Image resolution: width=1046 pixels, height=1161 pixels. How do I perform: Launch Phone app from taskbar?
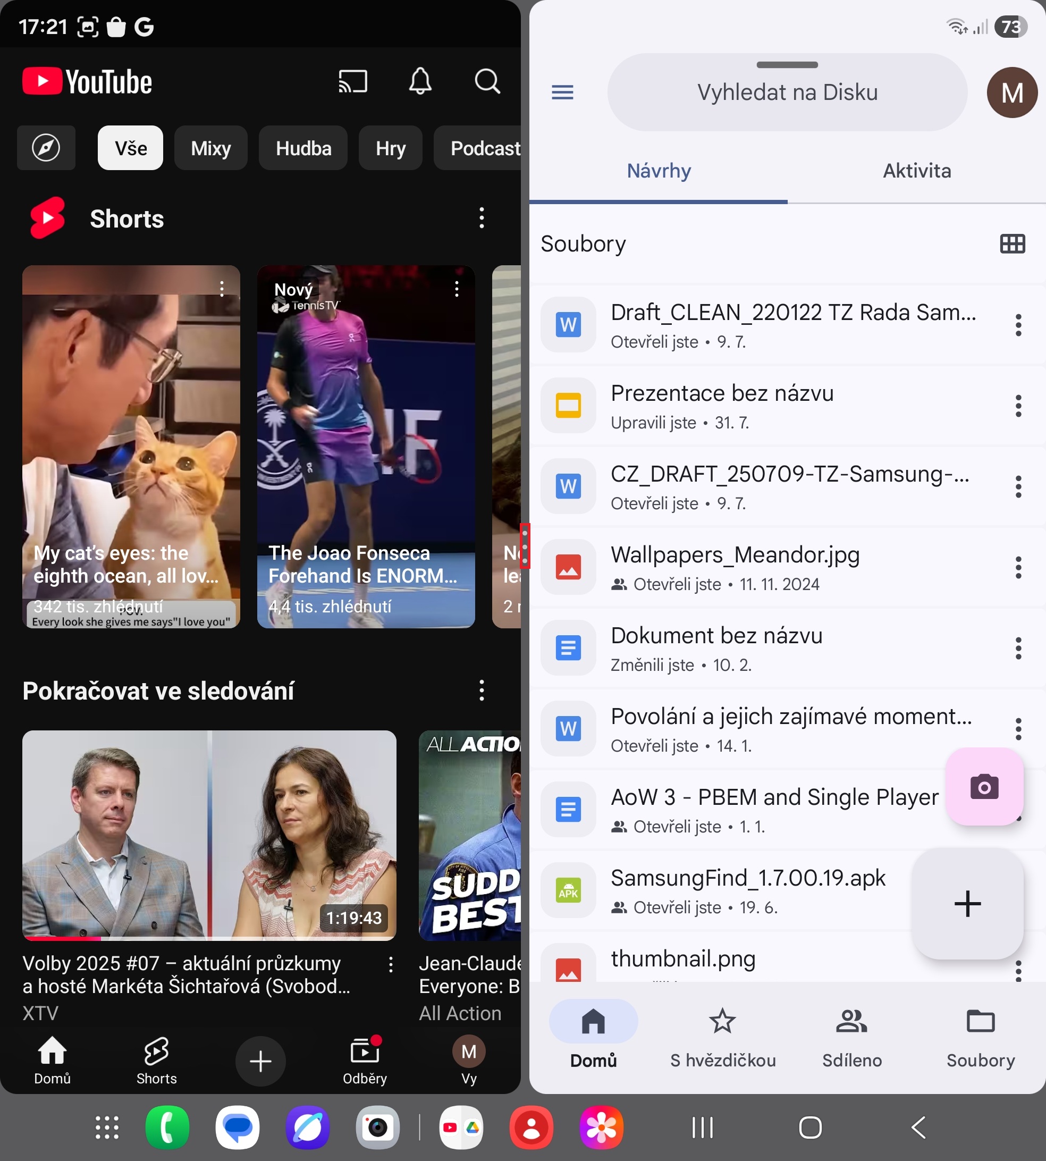coord(167,1127)
